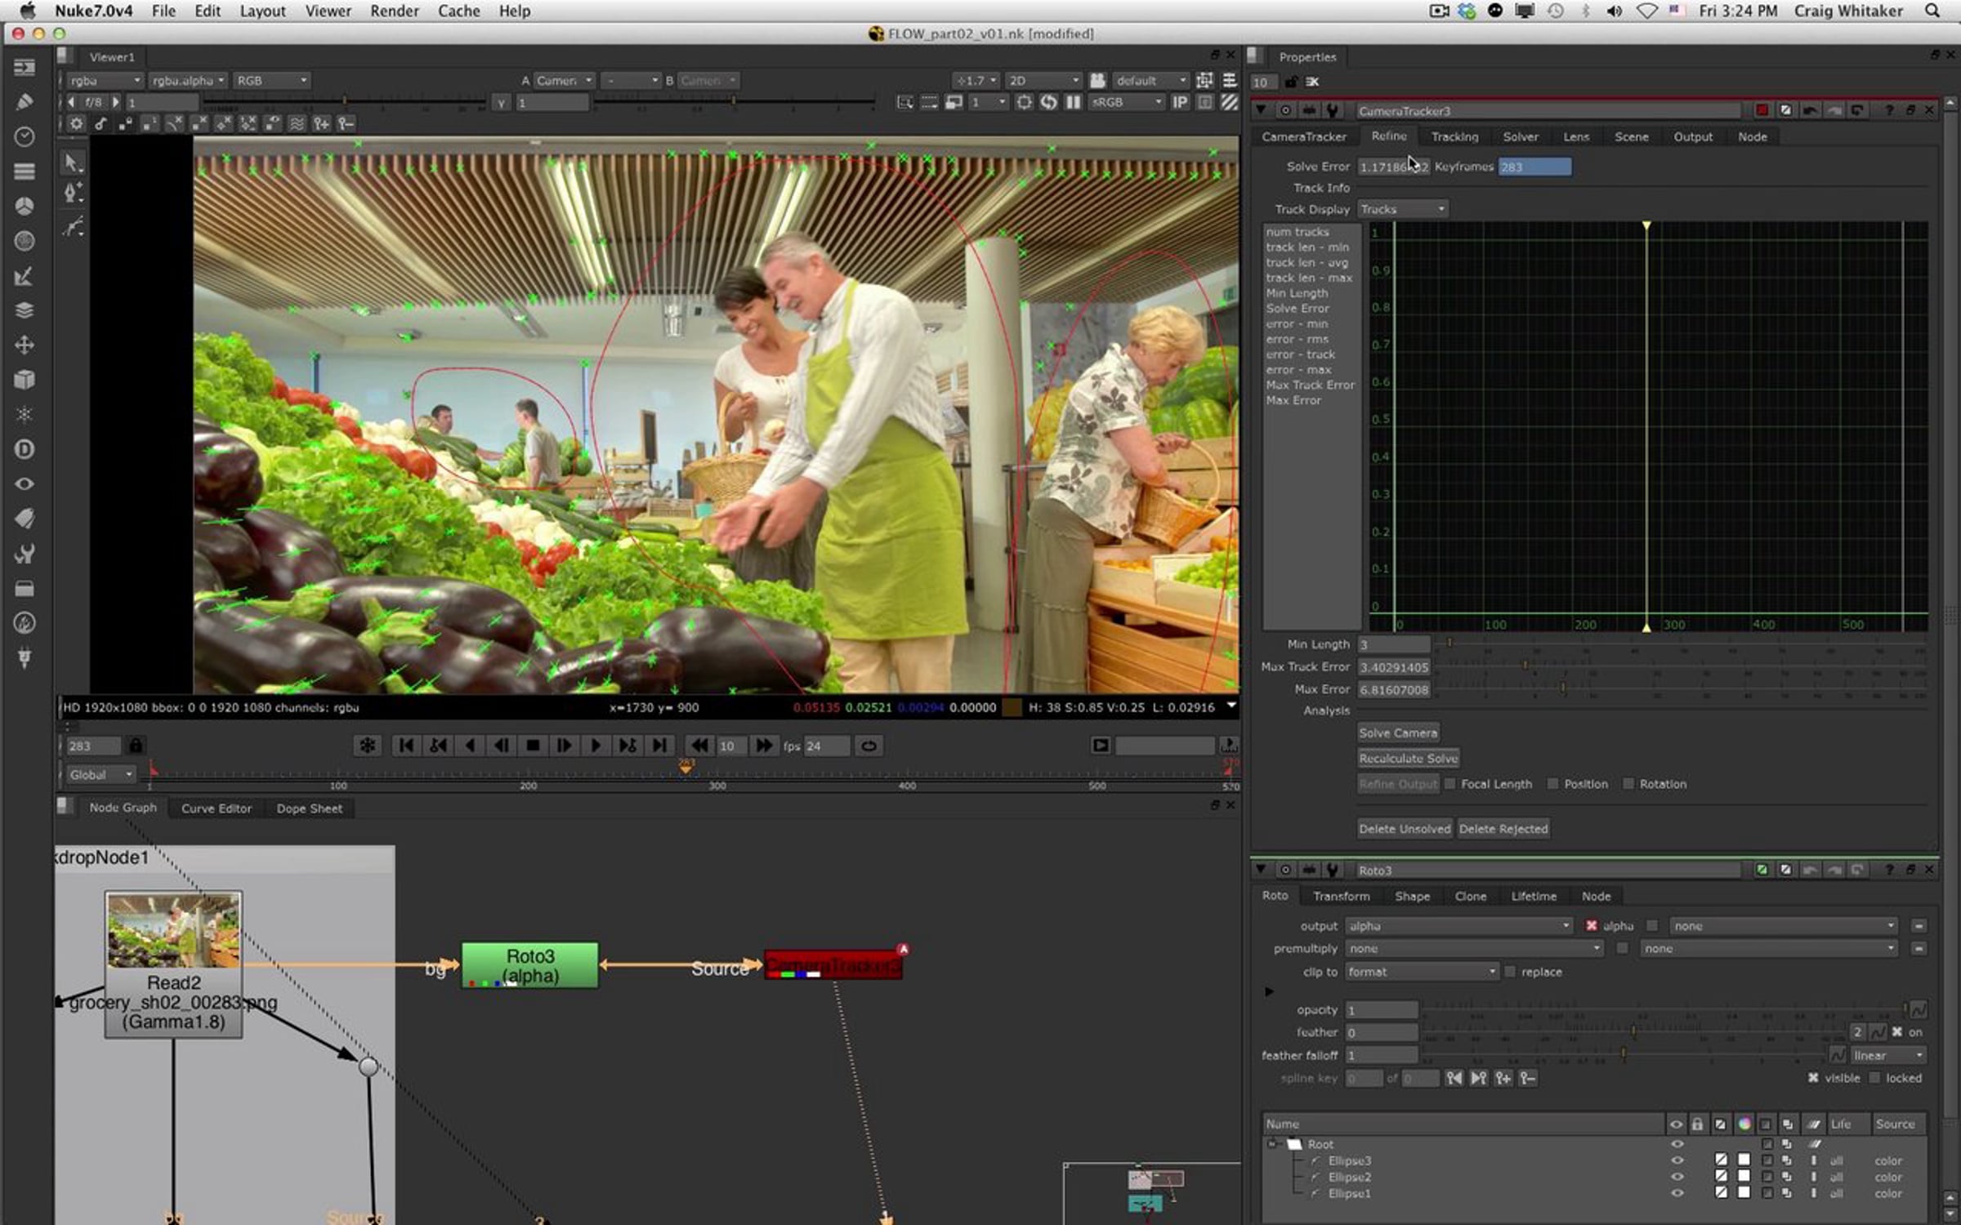1961x1225 pixels.
Task: Open the Track Display dropdown
Action: point(1402,209)
